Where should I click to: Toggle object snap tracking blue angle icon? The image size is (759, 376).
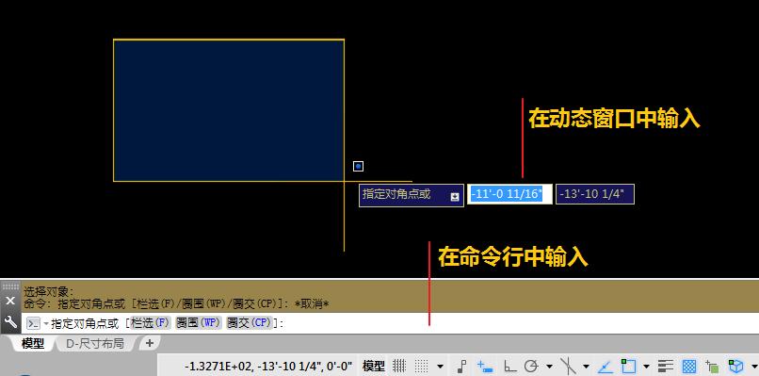pos(606,367)
